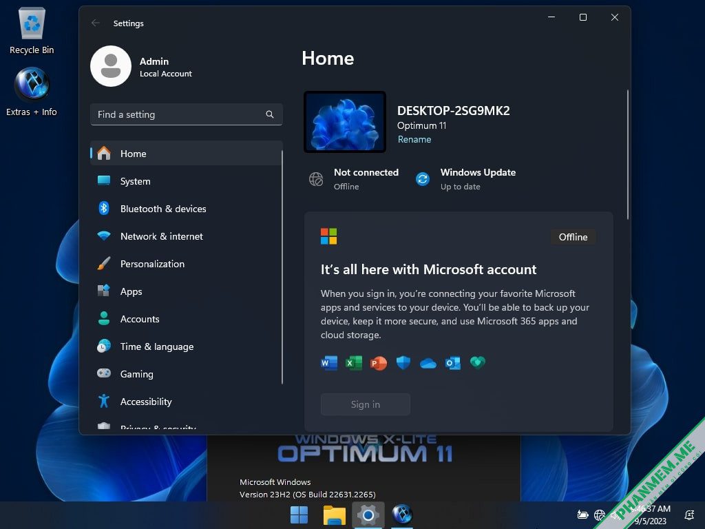Click the Outlook app icon

pyautogui.click(x=453, y=362)
